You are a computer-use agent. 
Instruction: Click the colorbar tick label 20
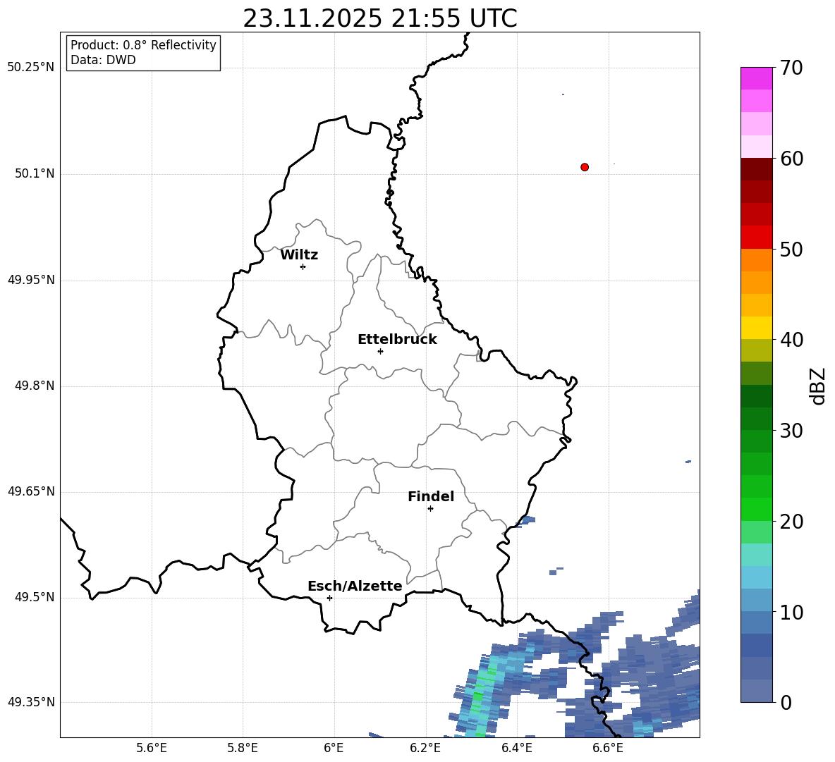tap(791, 522)
